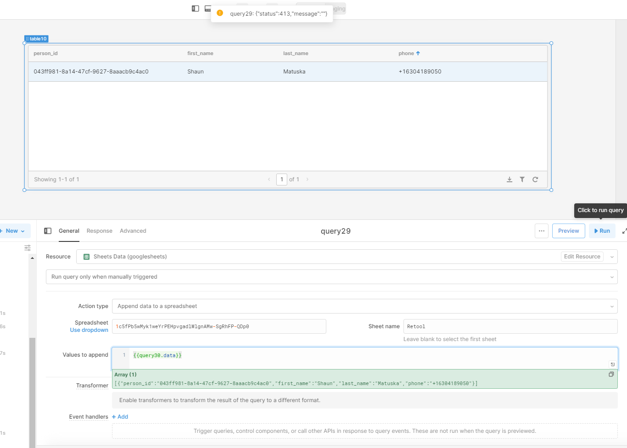Download the table10 data

coord(509,179)
